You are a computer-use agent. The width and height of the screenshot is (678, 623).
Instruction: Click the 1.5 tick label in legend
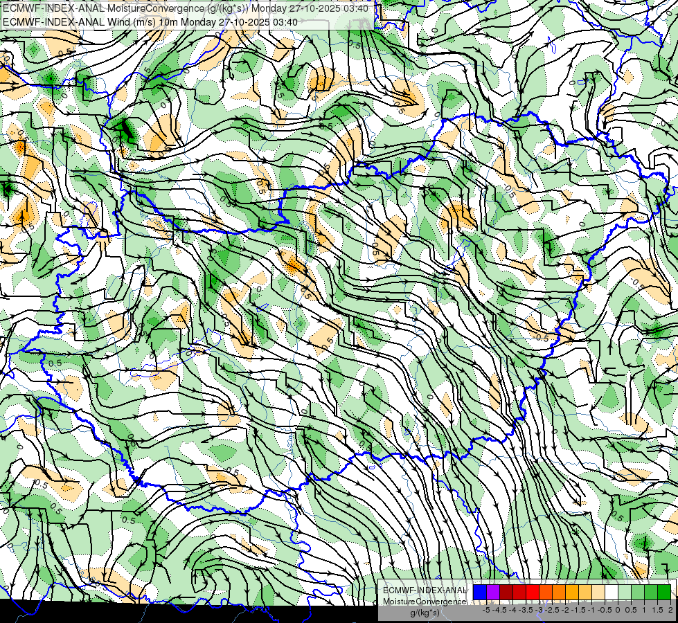657,610
